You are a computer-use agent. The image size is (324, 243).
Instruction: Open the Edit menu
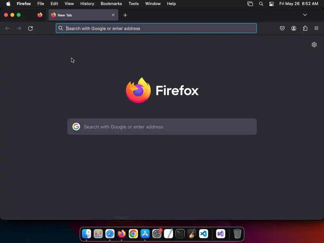pos(54,4)
